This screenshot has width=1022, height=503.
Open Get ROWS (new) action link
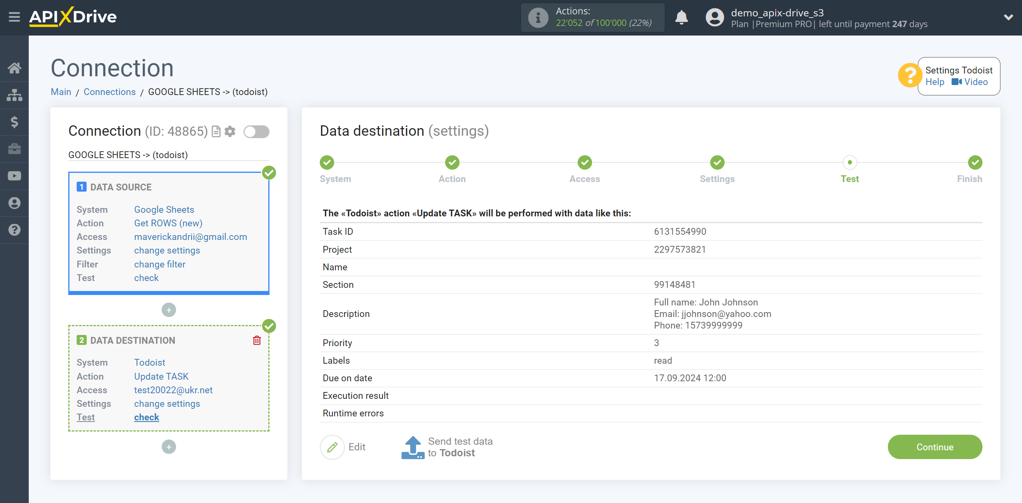point(168,223)
